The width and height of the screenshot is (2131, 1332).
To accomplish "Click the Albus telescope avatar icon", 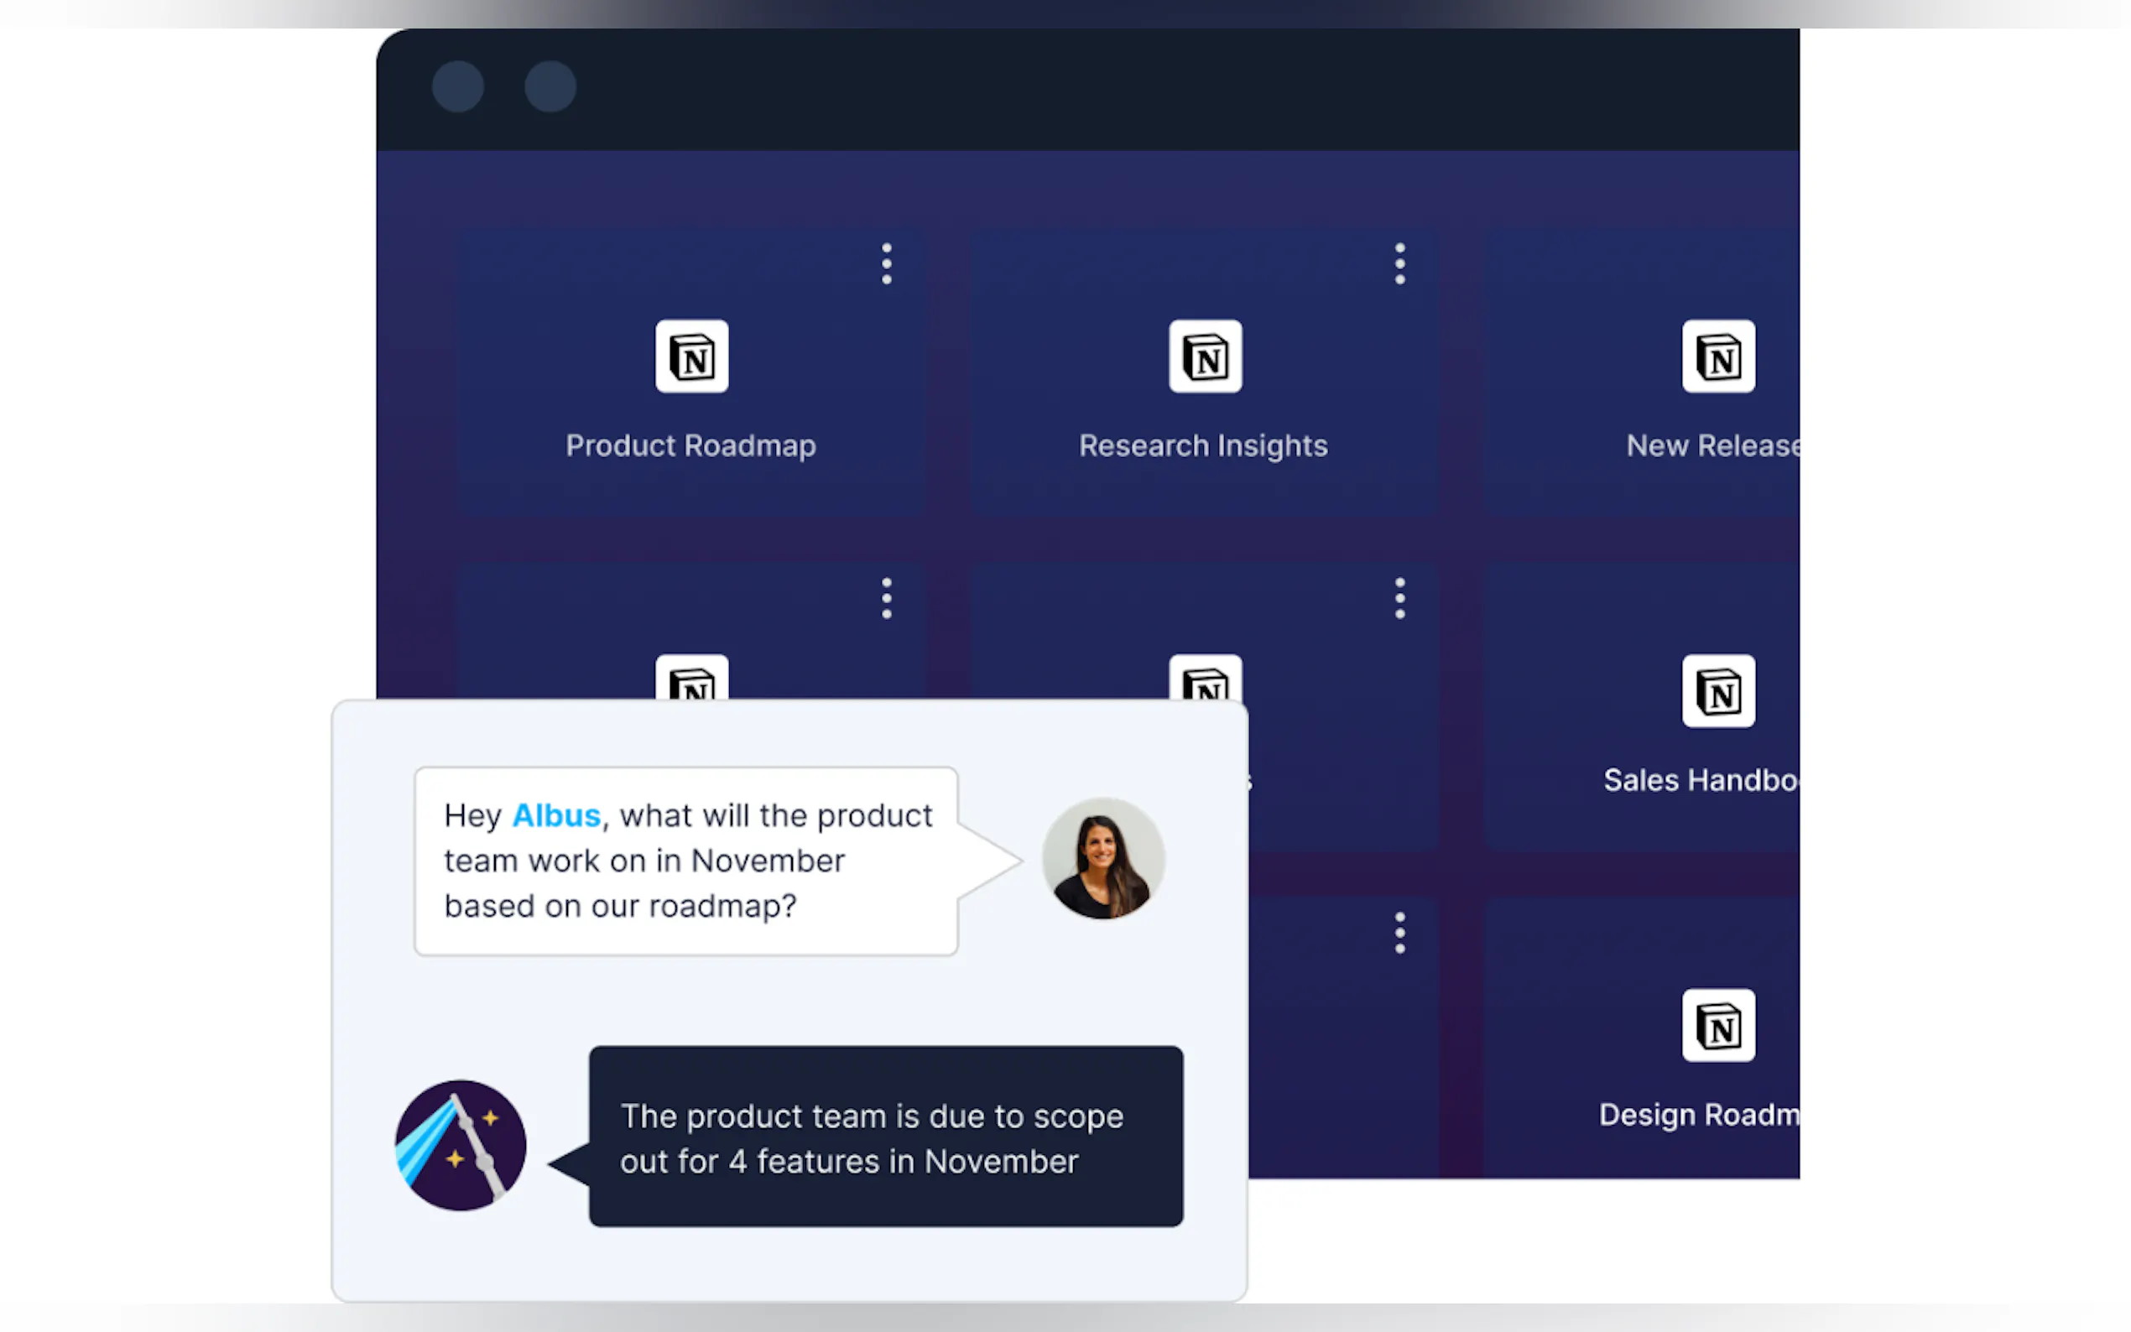I will click(x=460, y=1144).
